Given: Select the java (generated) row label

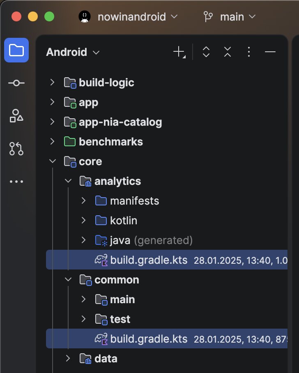Looking at the screenshot, I should coord(151,240).
